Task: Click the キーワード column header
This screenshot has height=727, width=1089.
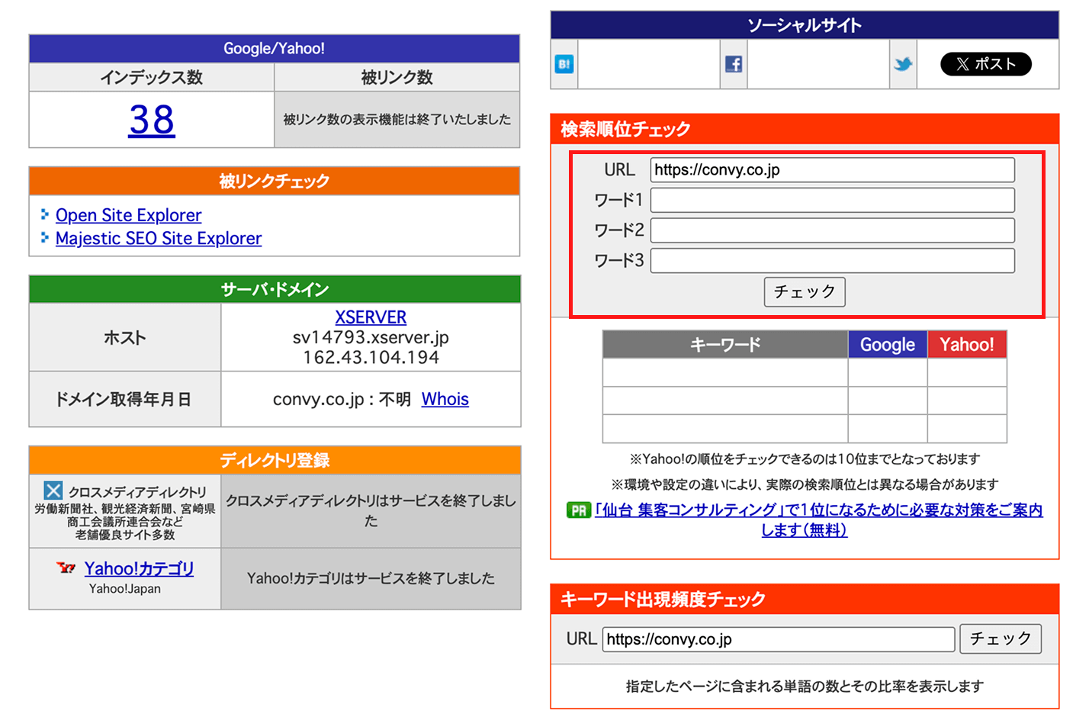Action: click(725, 344)
